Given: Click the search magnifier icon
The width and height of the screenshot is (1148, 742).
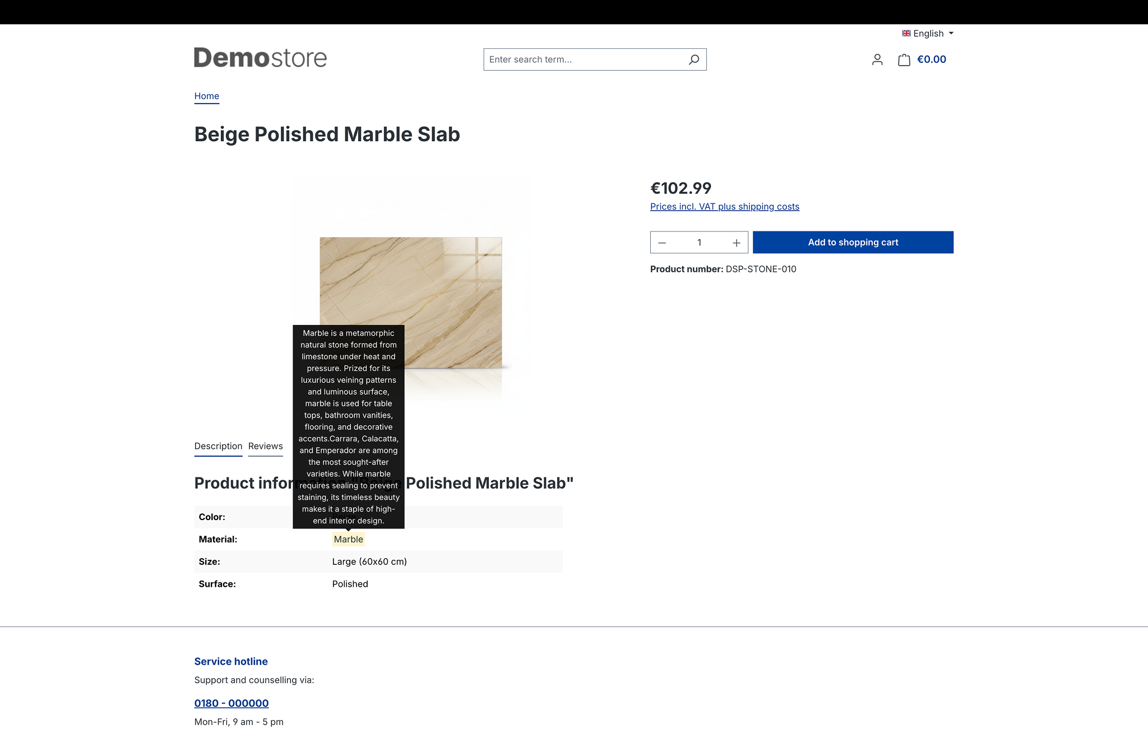Looking at the screenshot, I should click(694, 59).
